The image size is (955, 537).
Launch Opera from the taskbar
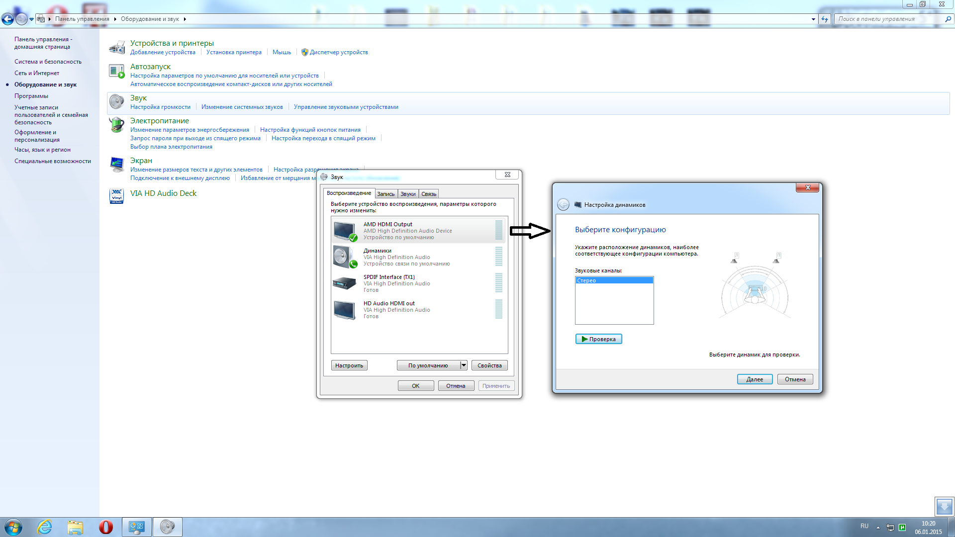pyautogui.click(x=106, y=527)
